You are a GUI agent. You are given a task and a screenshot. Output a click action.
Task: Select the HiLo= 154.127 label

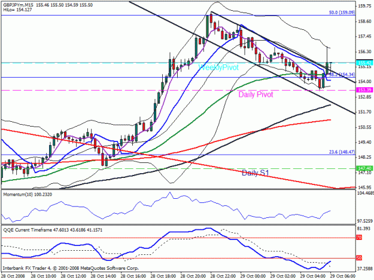click(x=17, y=10)
